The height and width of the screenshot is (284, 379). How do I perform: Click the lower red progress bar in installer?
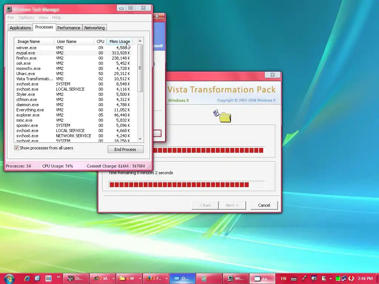pyautogui.click(x=187, y=185)
